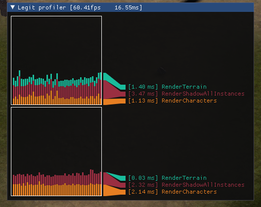The image size is (261, 207).
Task: Collapse the Legit profiler window triangle
Action: point(12,7)
